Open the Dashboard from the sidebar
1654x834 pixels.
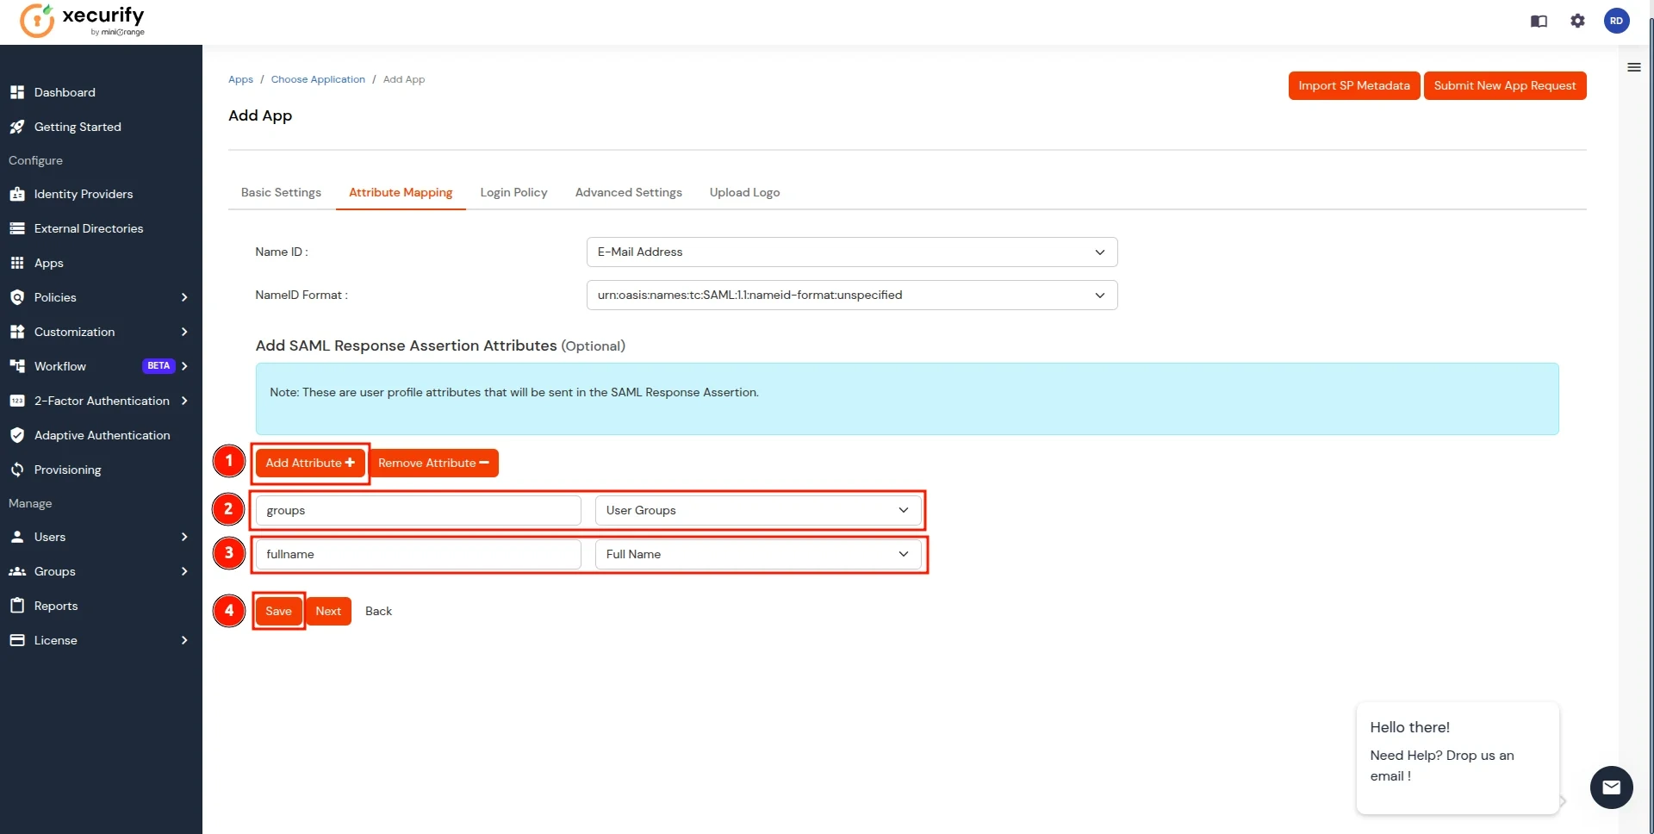[x=64, y=92]
